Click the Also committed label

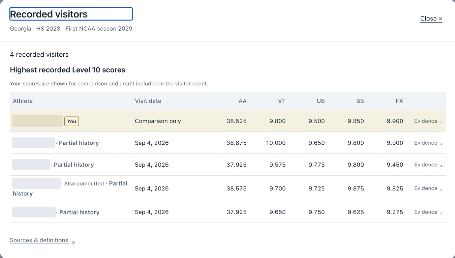tap(84, 184)
